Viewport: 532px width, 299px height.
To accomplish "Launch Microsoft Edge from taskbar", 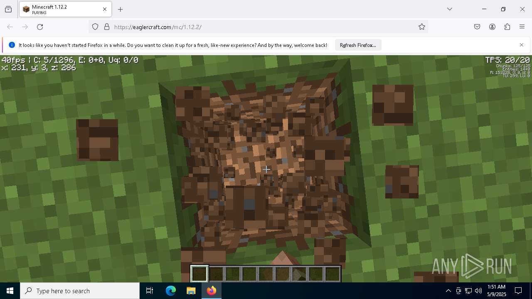I will tap(171, 291).
